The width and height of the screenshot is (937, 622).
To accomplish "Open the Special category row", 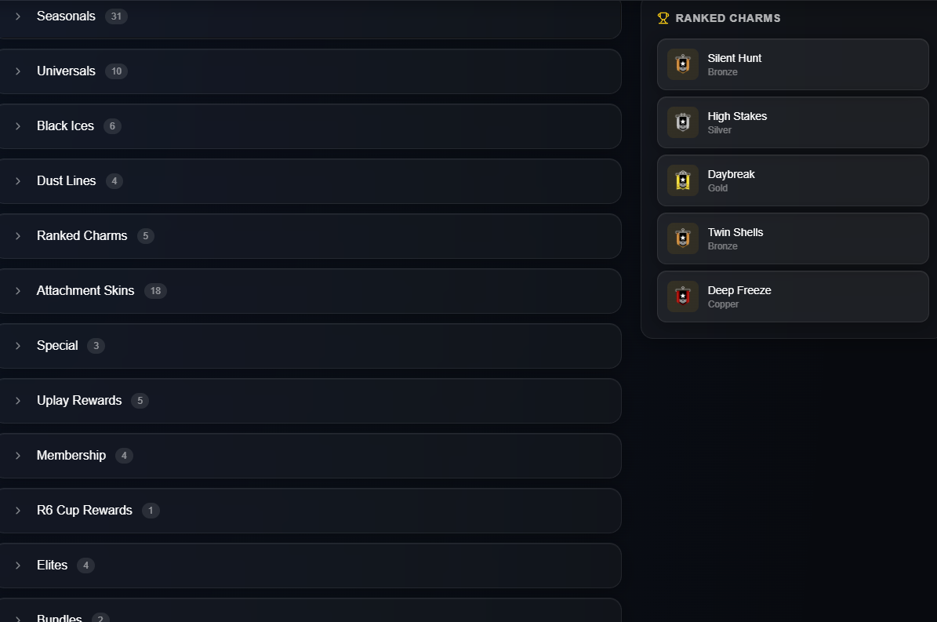I will point(310,346).
